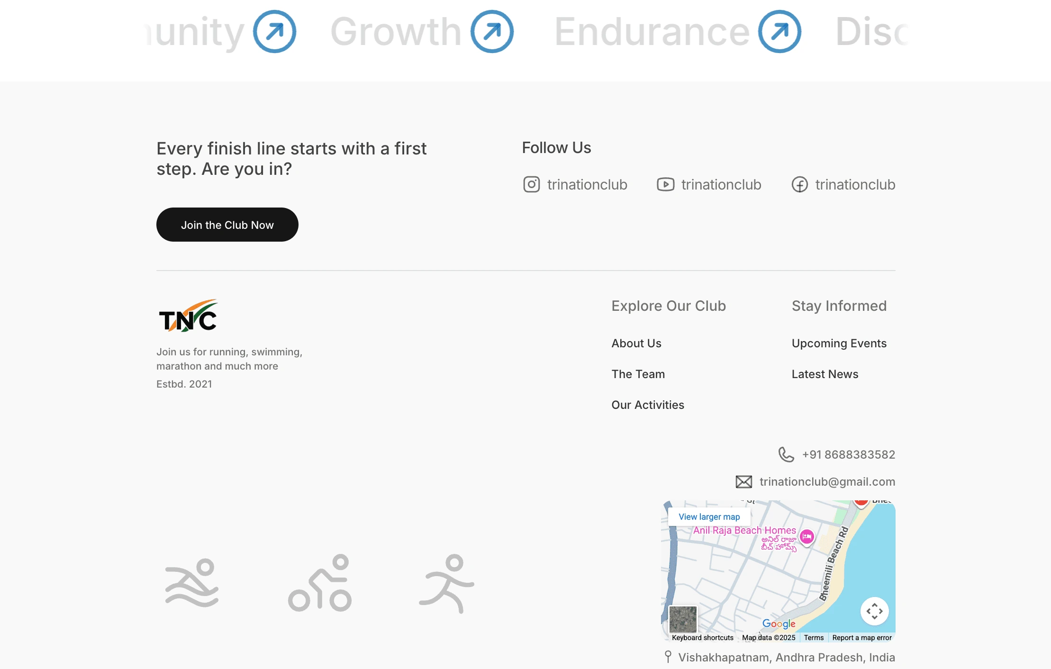The image size is (1051, 669).
Task: Open the arrow link next to Endurance
Action: [x=779, y=31]
